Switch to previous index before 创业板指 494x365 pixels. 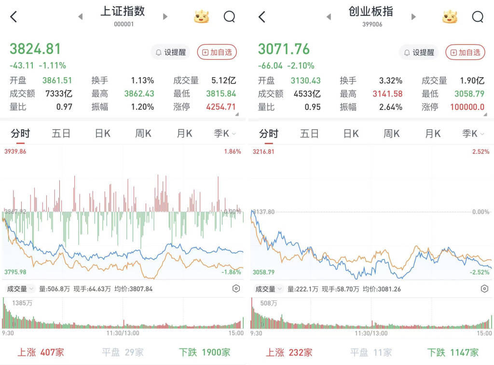click(329, 17)
